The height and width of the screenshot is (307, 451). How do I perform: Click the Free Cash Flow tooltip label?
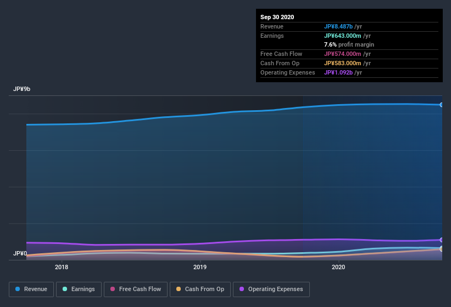click(281, 54)
